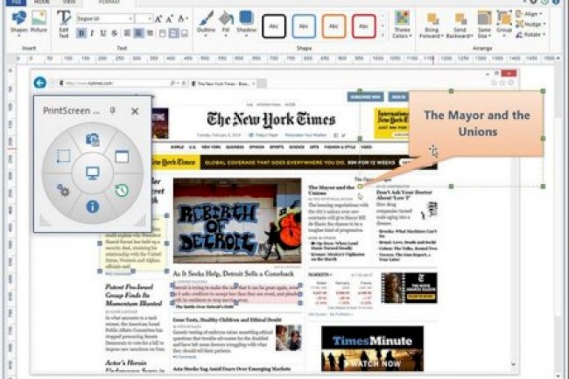
Task: Click the nytimes.com address bar
Action: click(123, 83)
